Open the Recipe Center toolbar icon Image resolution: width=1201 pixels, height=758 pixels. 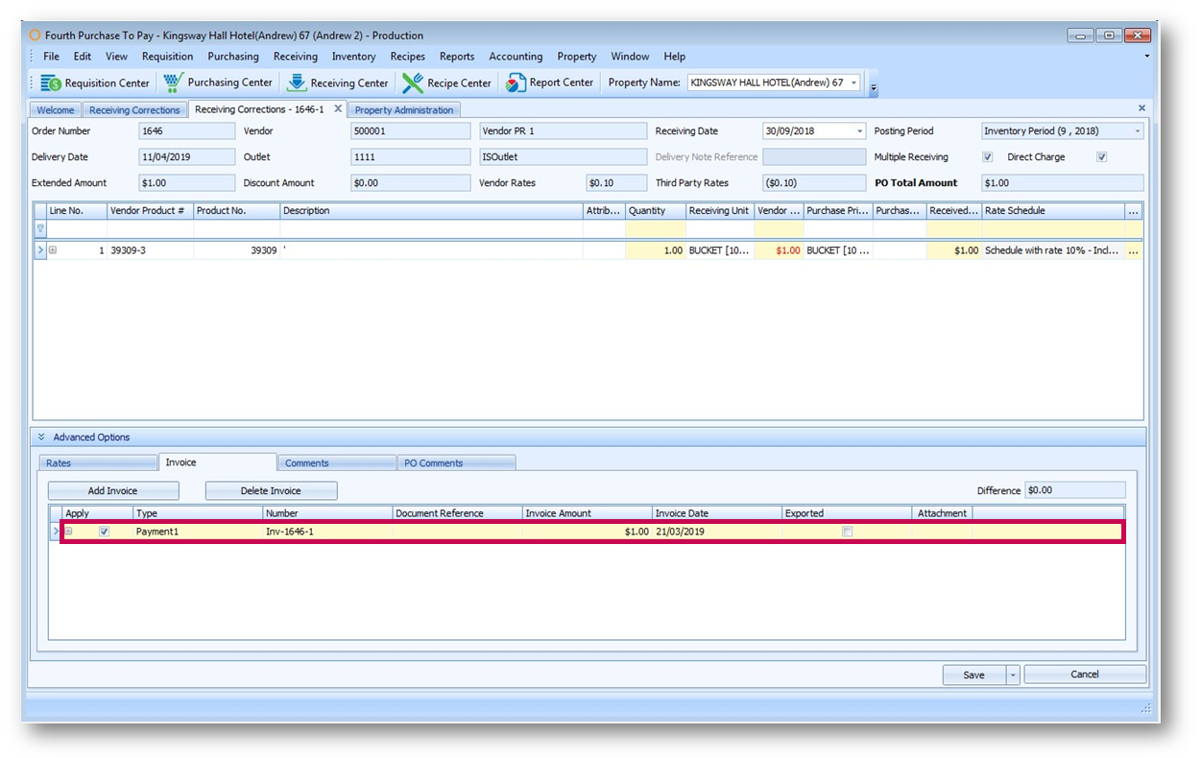click(x=413, y=83)
